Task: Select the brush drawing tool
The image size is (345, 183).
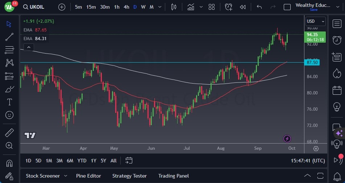Action: point(10,89)
